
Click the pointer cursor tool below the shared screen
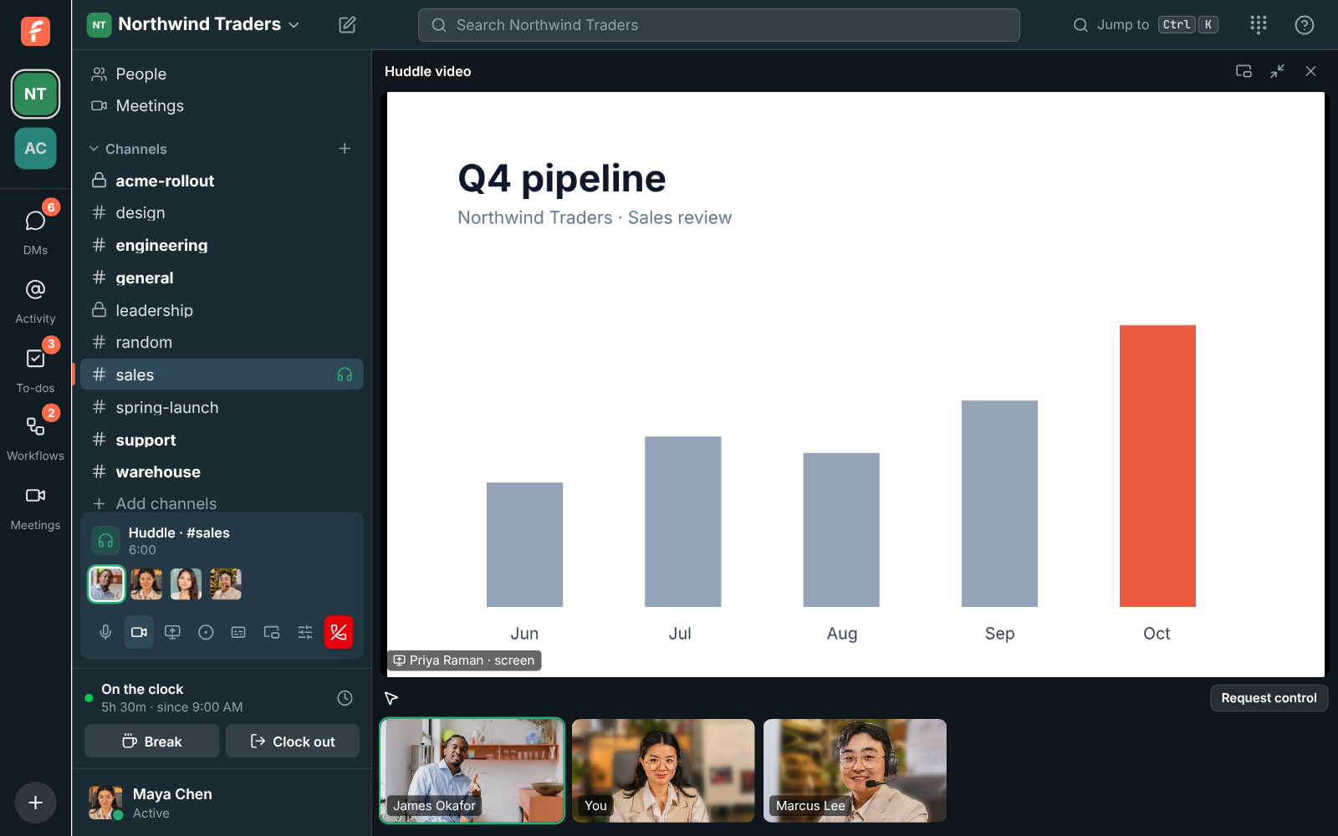pos(391,698)
